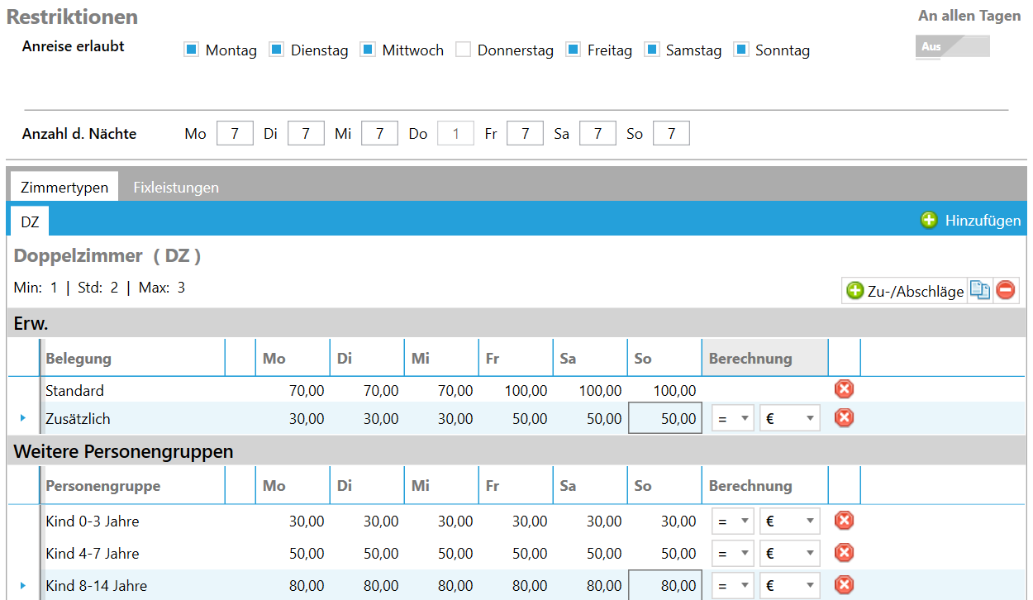Click Mi header in Weitere Personengruppen table
The width and height of the screenshot is (1033, 600).
click(441, 485)
